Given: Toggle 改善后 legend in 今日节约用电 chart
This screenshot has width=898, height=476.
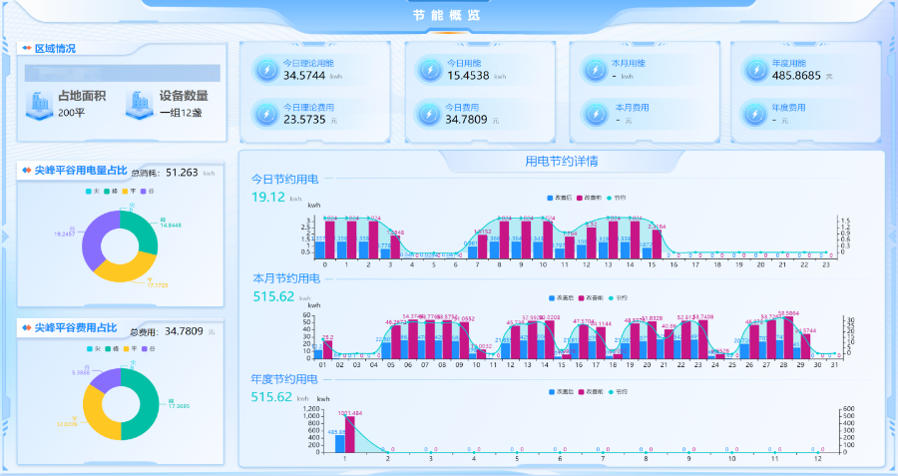Looking at the screenshot, I should coord(555,198).
